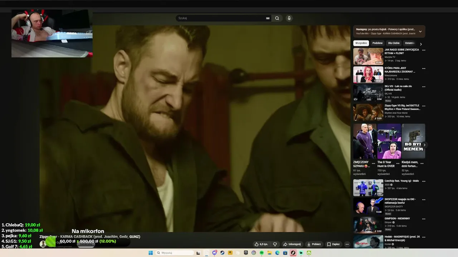458x257 pixels.
Task: Open BO BYŁ MEMEM short thumbnail
Action: [x=413, y=141]
